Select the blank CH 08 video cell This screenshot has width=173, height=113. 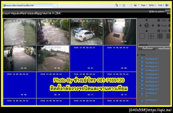(x=120, y=59)
